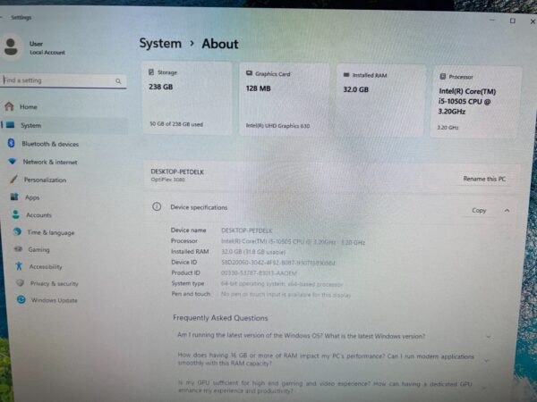Image resolution: width=537 pixels, height=402 pixels.
Task: Click the Graphics Card icon
Action: pos(249,73)
